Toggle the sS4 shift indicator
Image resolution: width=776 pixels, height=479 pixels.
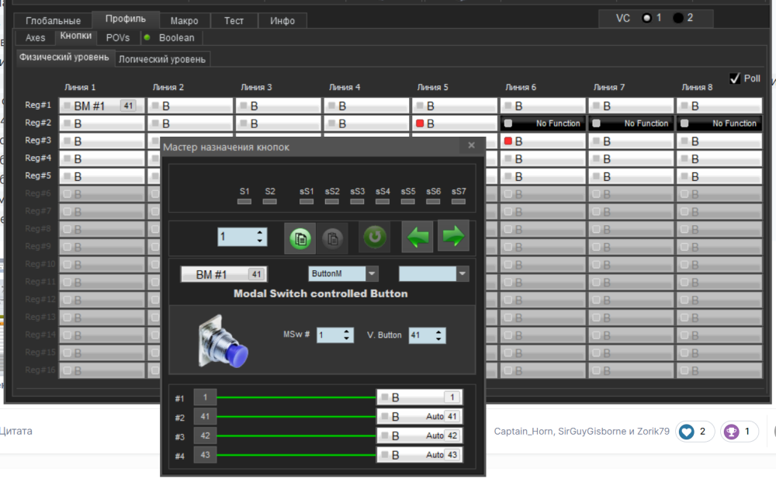click(383, 201)
